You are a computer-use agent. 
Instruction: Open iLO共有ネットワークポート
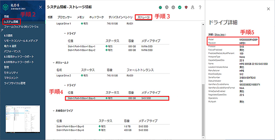pyautogui.click(x=19, y=62)
